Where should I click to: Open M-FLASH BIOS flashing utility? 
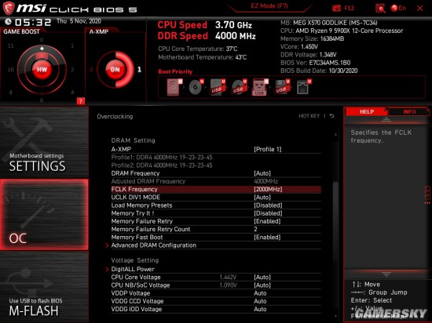(x=44, y=287)
